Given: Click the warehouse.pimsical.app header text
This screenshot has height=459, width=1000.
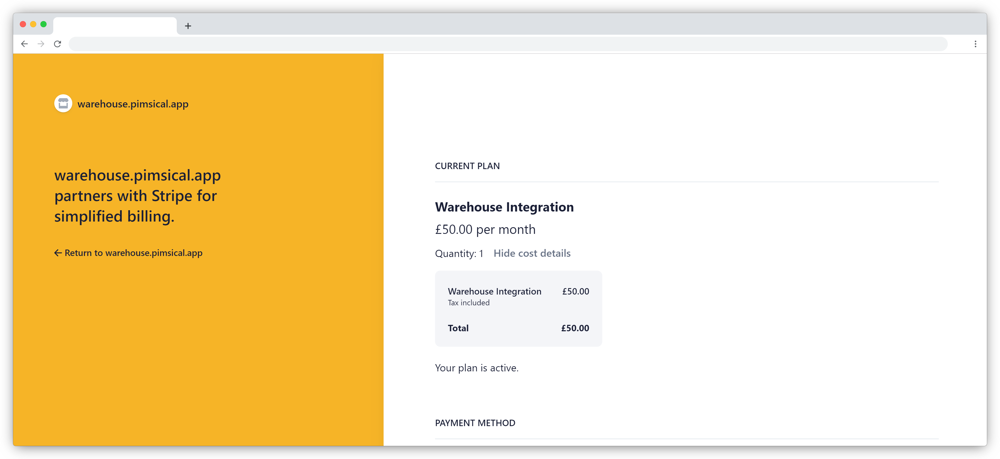Looking at the screenshot, I should pyautogui.click(x=133, y=104).
